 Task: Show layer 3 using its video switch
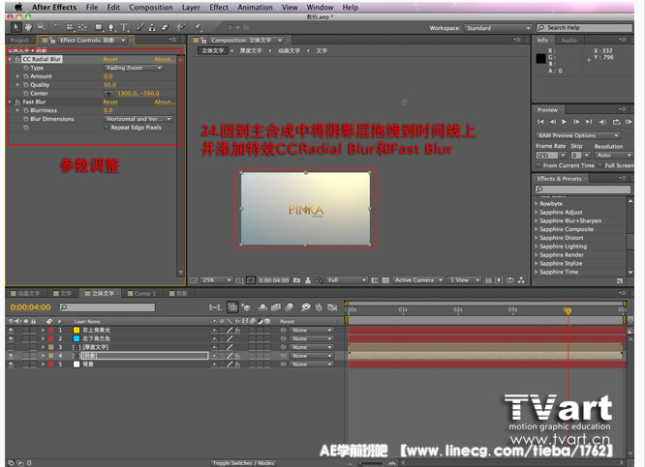[x=11, y=347]
